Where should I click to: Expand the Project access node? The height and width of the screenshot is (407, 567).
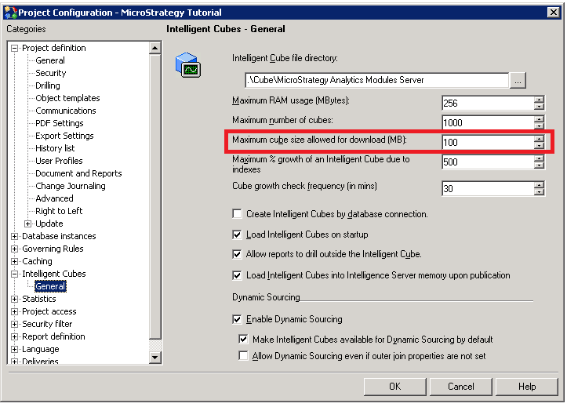click(14, 311)
